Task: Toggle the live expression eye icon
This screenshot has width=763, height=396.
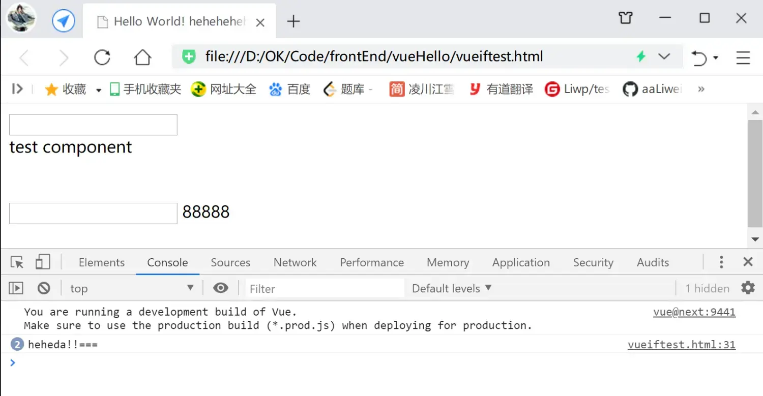Action: pos(220,288)
